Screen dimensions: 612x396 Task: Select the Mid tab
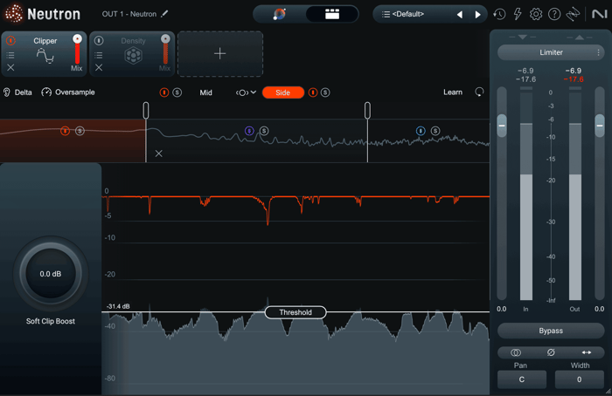tap(205, 92)
